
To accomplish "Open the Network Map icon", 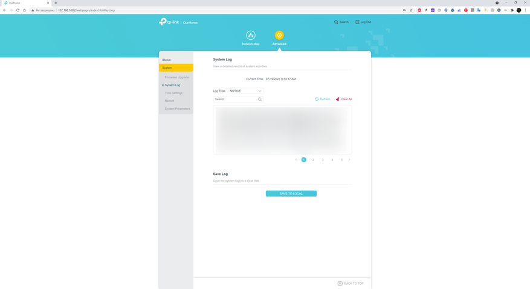I will point(251,36).
